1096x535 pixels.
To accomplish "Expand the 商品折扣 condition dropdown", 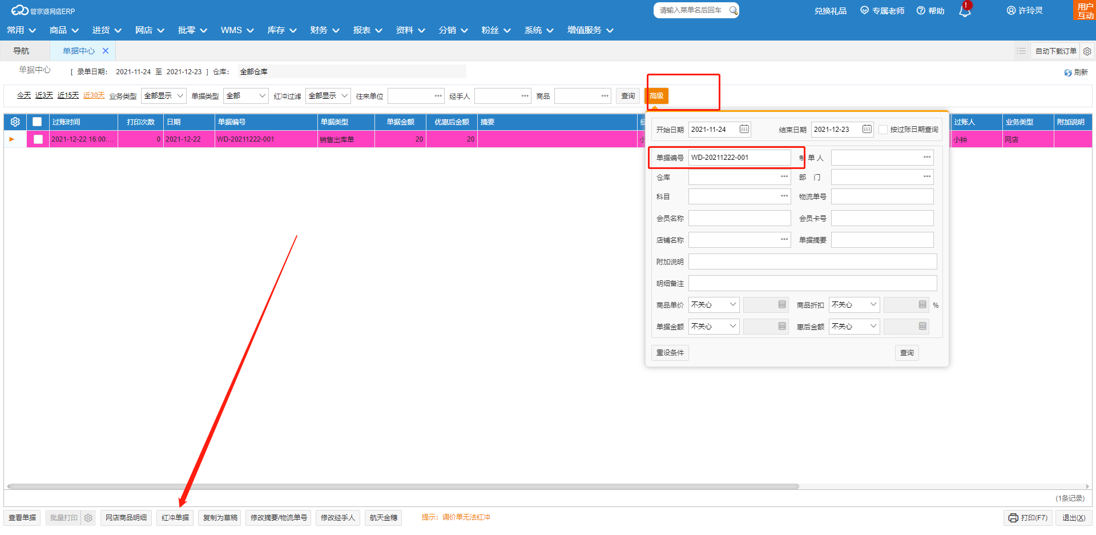I will pyautogui.click(x=855, y=305).
